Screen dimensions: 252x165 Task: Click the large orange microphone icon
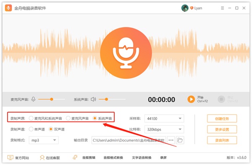pos(126,53)
